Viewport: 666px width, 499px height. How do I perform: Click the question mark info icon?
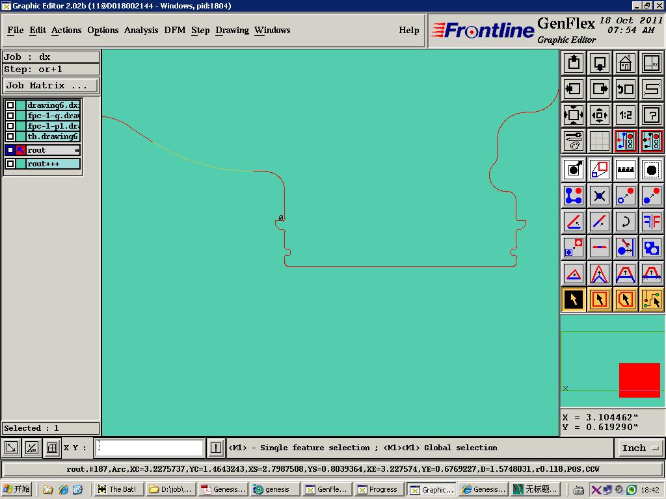[652, 115]
